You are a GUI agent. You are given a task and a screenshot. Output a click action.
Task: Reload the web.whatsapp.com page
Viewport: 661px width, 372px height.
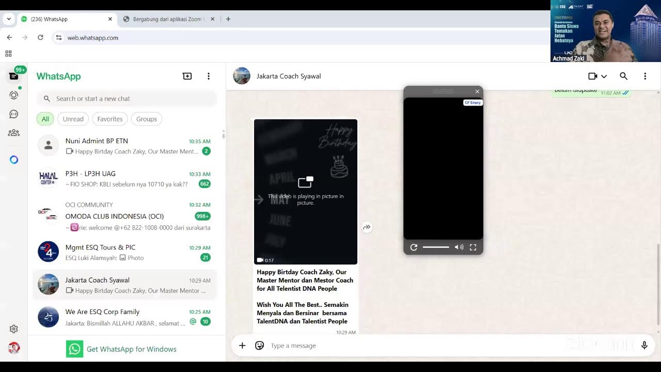pyautogui.click(x=40, y=38)
